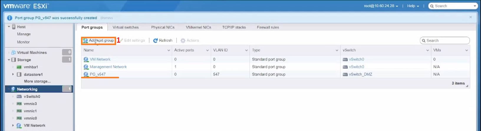
Task: Dismiss the port group created notification
Action: pyautogui.click(x=106, y=18)
